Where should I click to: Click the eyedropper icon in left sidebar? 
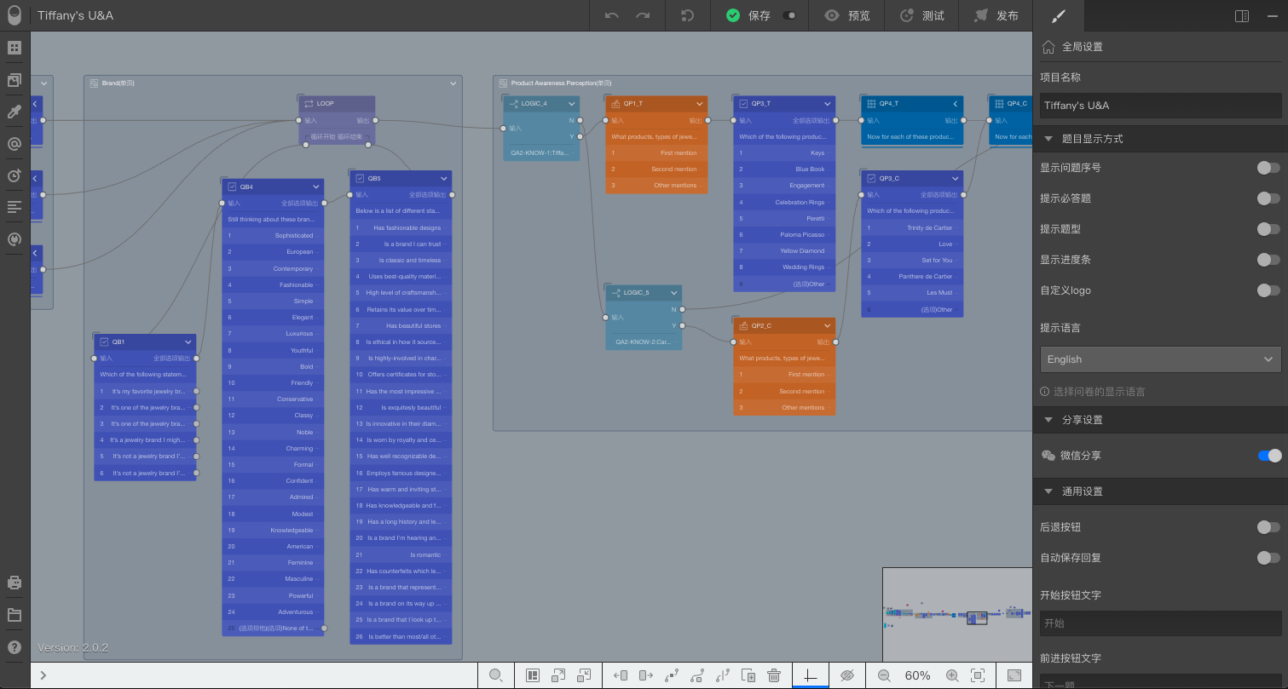point(14,112)
